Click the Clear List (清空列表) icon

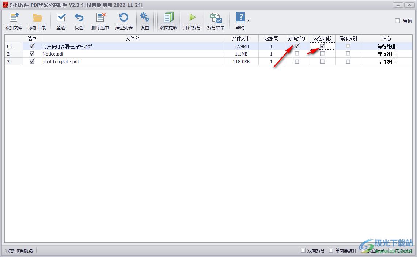click(x=124, y=18)
